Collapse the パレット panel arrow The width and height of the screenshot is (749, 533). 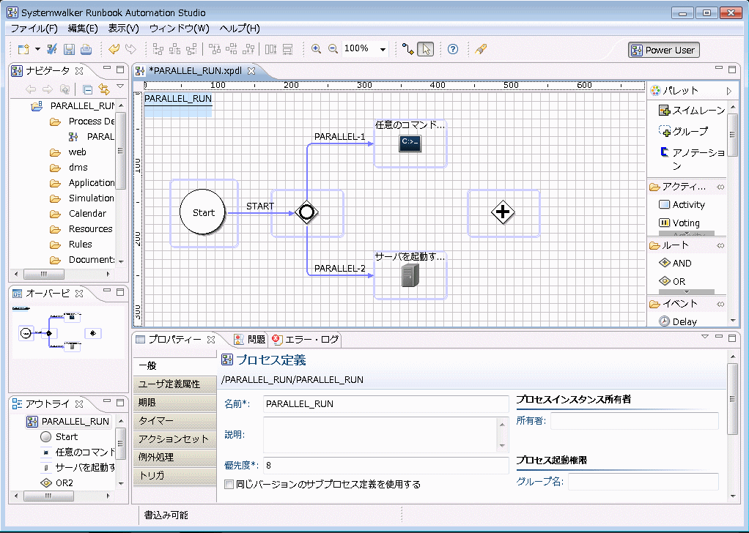tap(729, 91)
